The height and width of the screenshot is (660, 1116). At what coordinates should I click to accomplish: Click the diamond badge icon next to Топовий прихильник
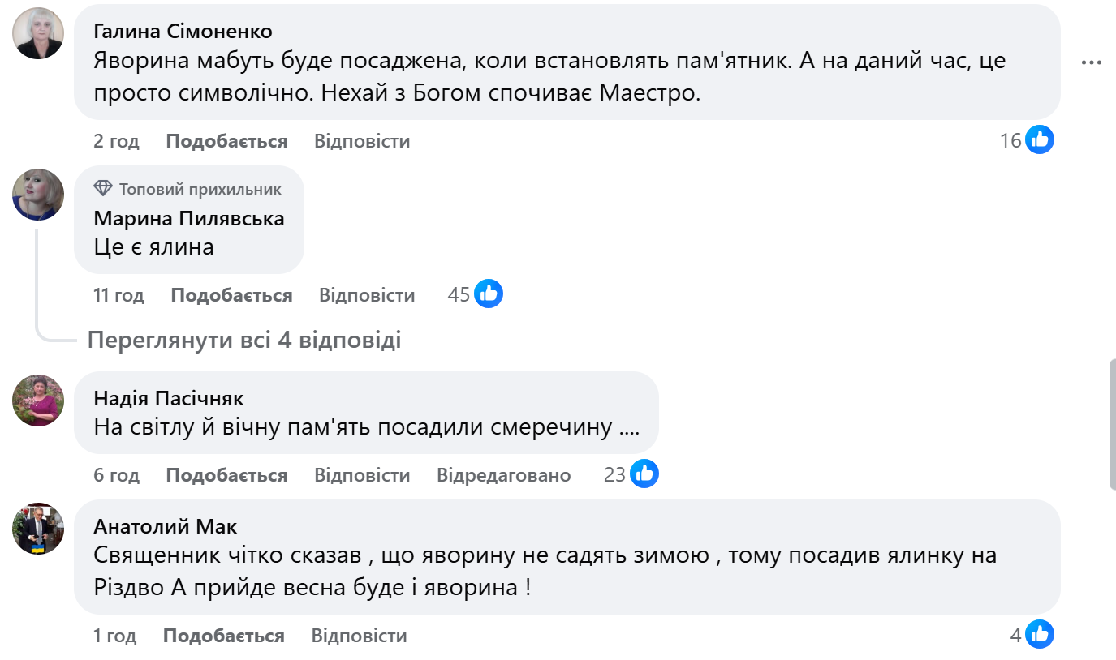(103, 187)
